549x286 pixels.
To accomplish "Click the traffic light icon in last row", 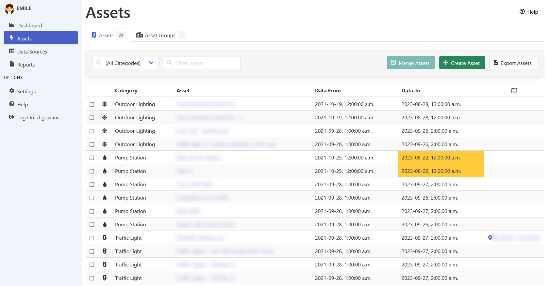I will tap(105, 278).
